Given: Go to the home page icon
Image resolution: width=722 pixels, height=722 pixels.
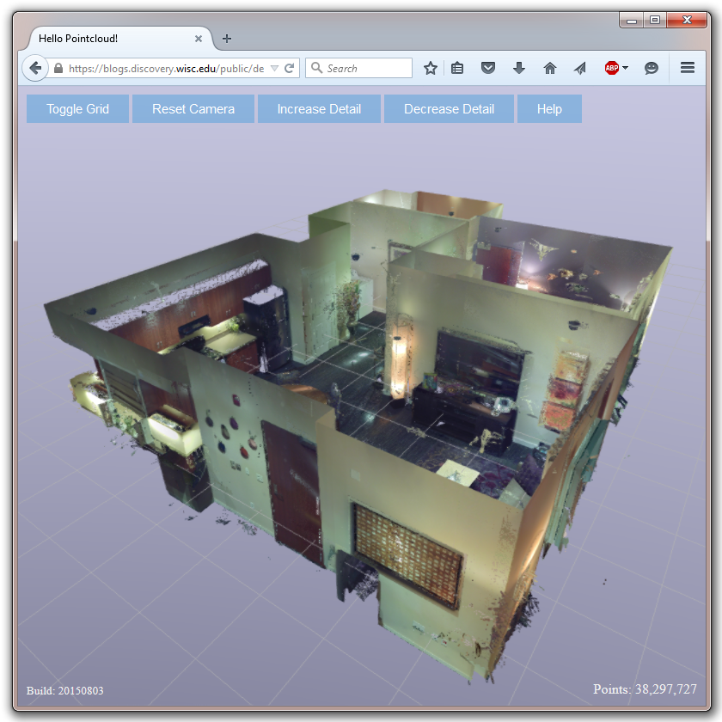Looking at the screenshot, I should coord(550,68).
